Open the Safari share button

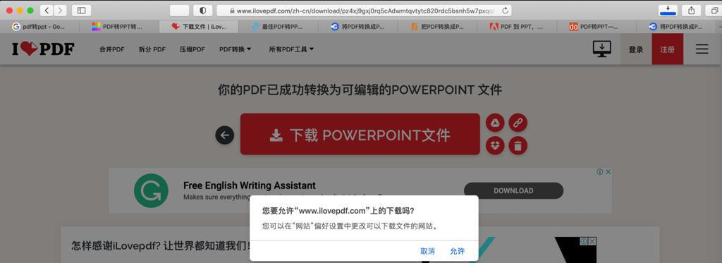tap(691, 10)
